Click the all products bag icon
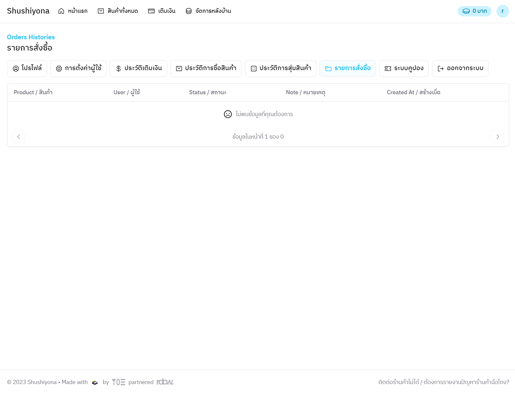The height and width of the screenshot is (394, 515). [x=101, y=11]
